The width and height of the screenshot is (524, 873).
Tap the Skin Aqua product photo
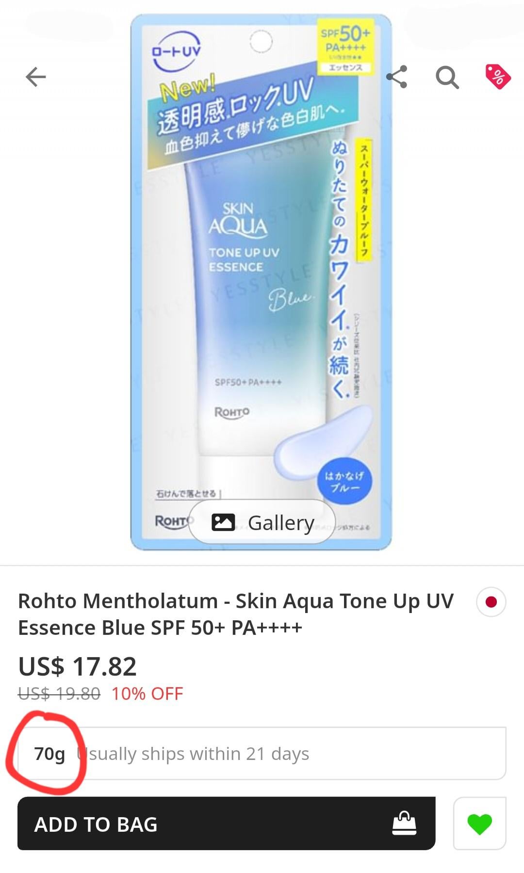click(x=261, y=282)
